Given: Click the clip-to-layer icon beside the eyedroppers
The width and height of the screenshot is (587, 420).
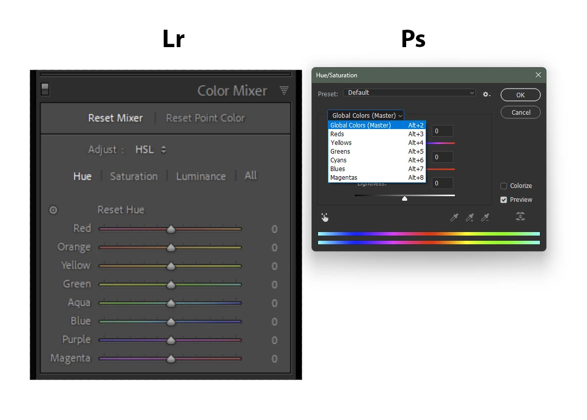Looking at the screenshot, I should pyautogui.click(x=520, y=216).
